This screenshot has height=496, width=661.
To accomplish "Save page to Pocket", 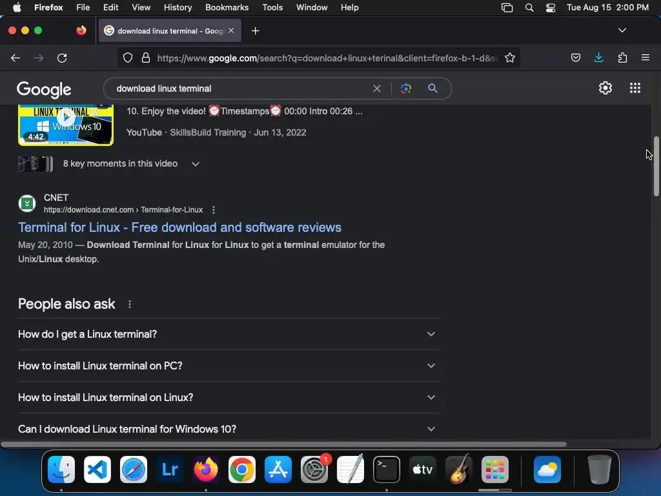I will click(x=575, y=57).
